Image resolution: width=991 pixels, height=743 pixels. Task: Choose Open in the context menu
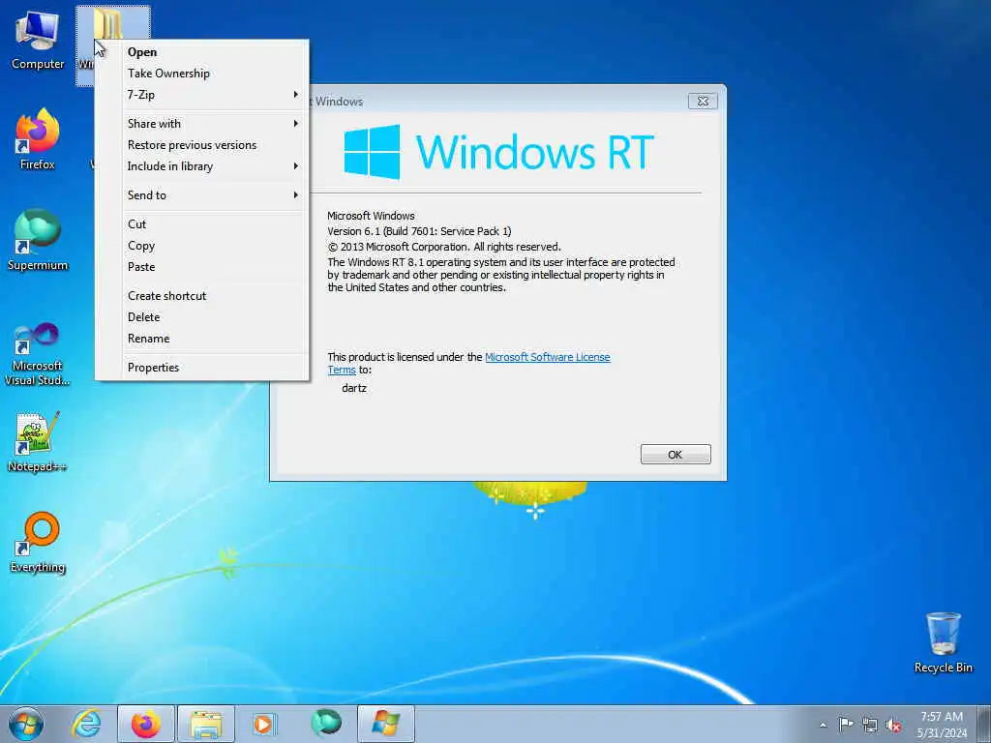click(202, 52)
